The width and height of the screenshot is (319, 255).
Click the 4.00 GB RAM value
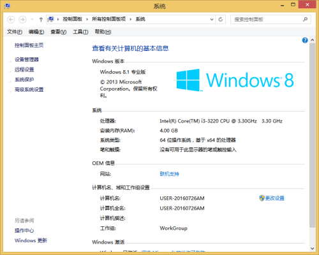click(x=168, y=131)
